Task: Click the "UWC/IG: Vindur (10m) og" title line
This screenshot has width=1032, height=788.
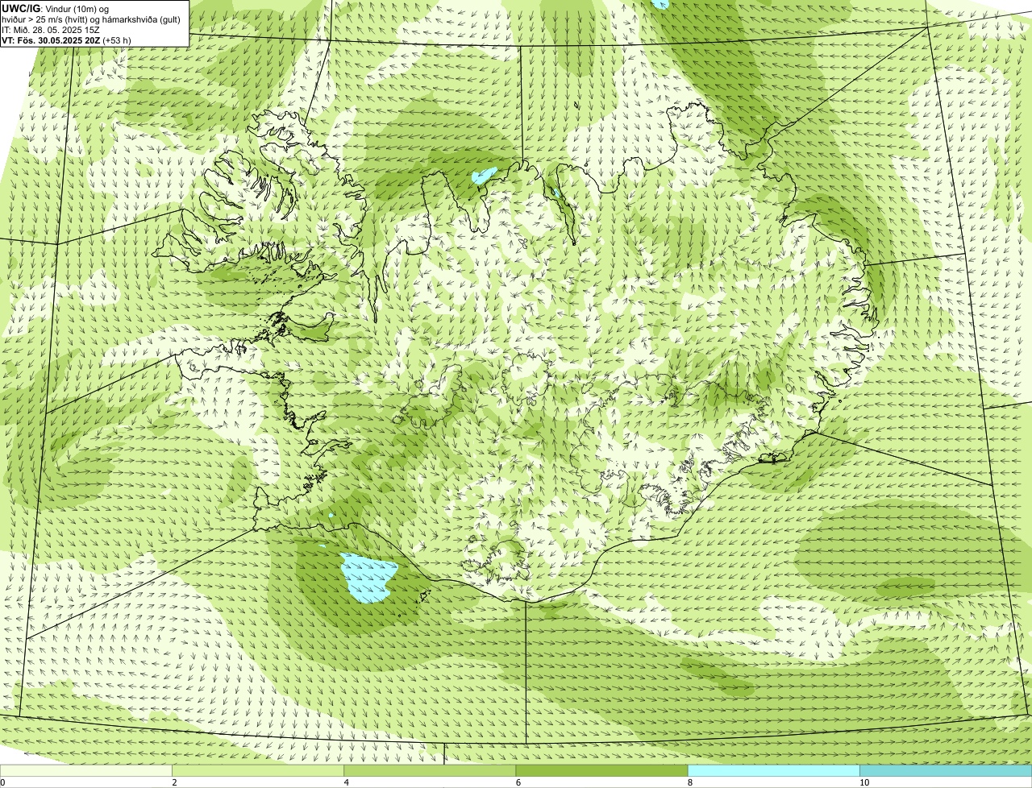Action: (56, 8)
